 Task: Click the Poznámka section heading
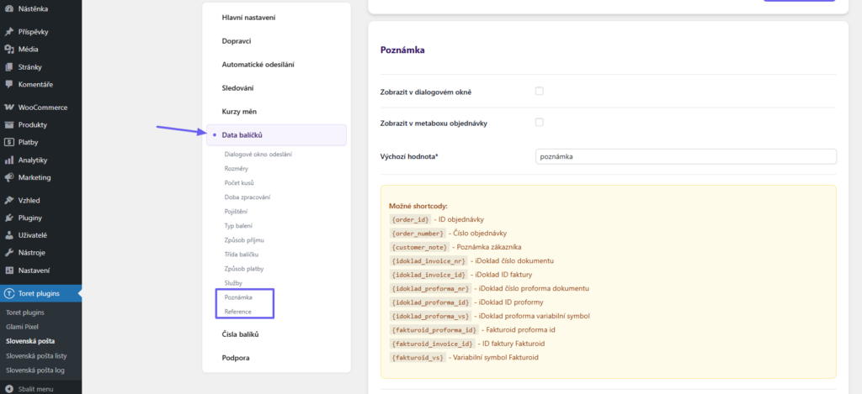pos(402,50)
